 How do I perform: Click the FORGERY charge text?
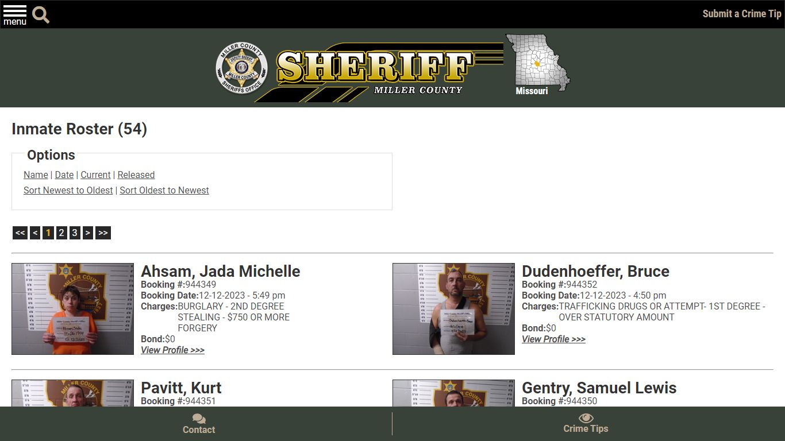pos(197,328)
